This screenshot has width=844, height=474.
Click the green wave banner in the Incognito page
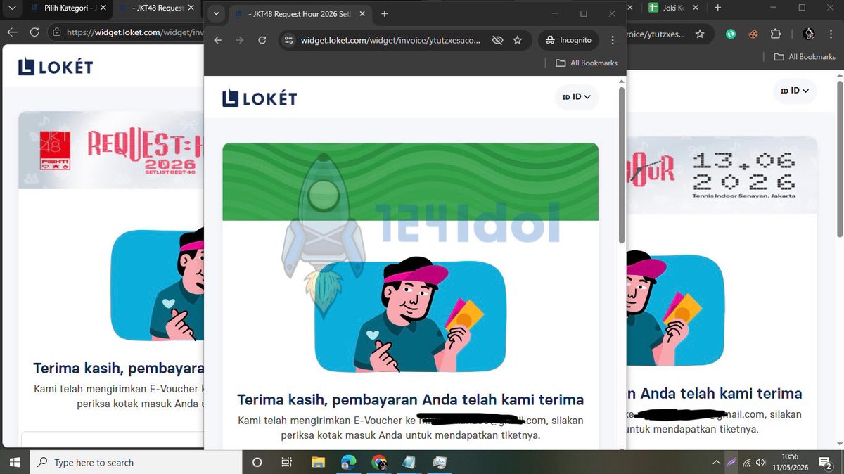(410, 181)
